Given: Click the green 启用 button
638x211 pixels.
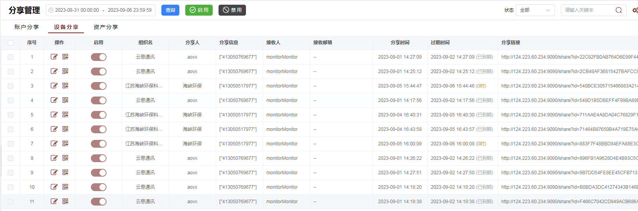Looking at the screenshot, I should [199, 10].
